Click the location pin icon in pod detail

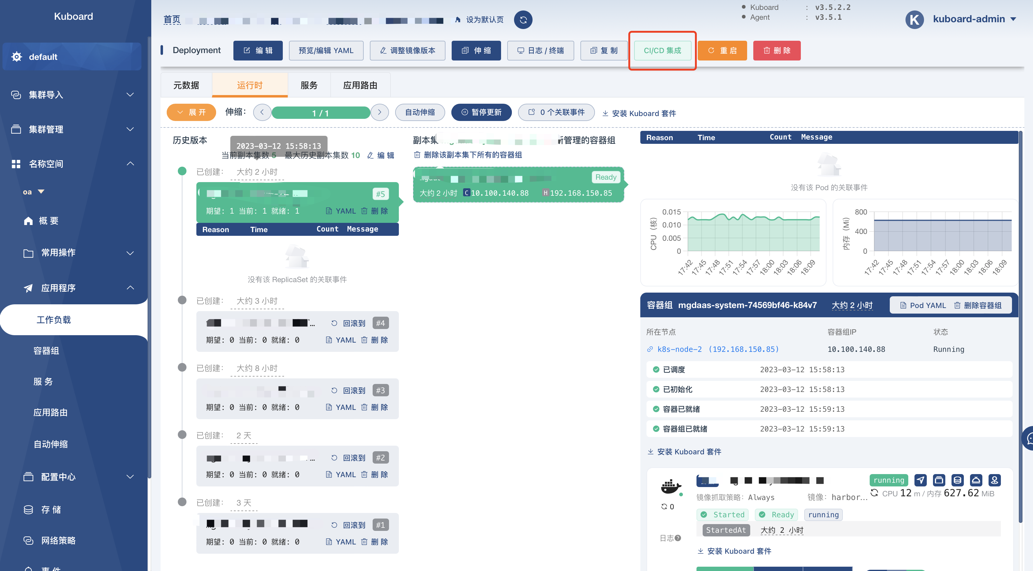pyautogui.click(x=995, y=480)
